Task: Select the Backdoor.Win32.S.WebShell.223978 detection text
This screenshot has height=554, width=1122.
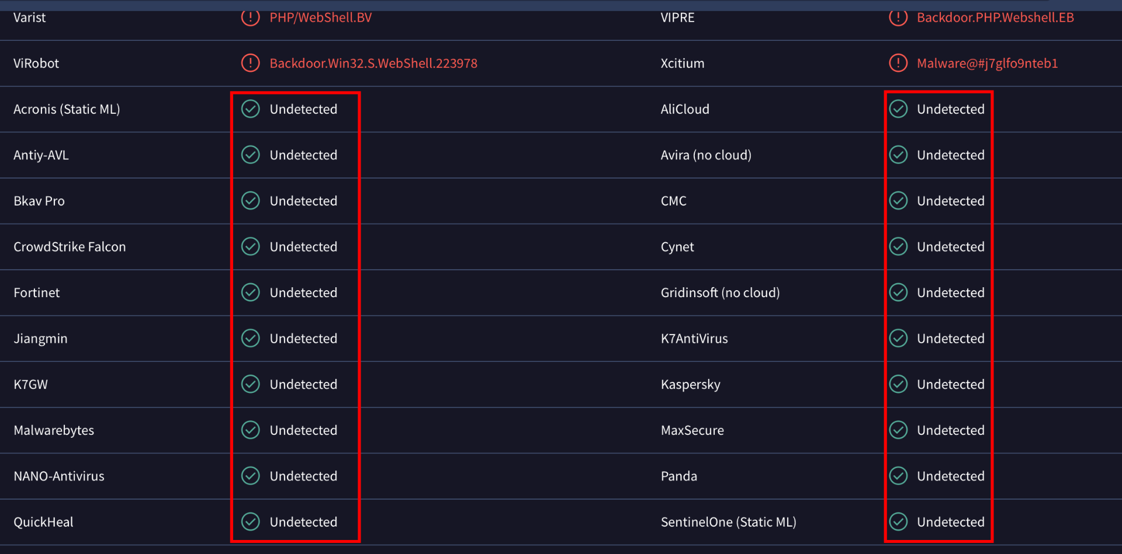Action: tap(373, 63)
